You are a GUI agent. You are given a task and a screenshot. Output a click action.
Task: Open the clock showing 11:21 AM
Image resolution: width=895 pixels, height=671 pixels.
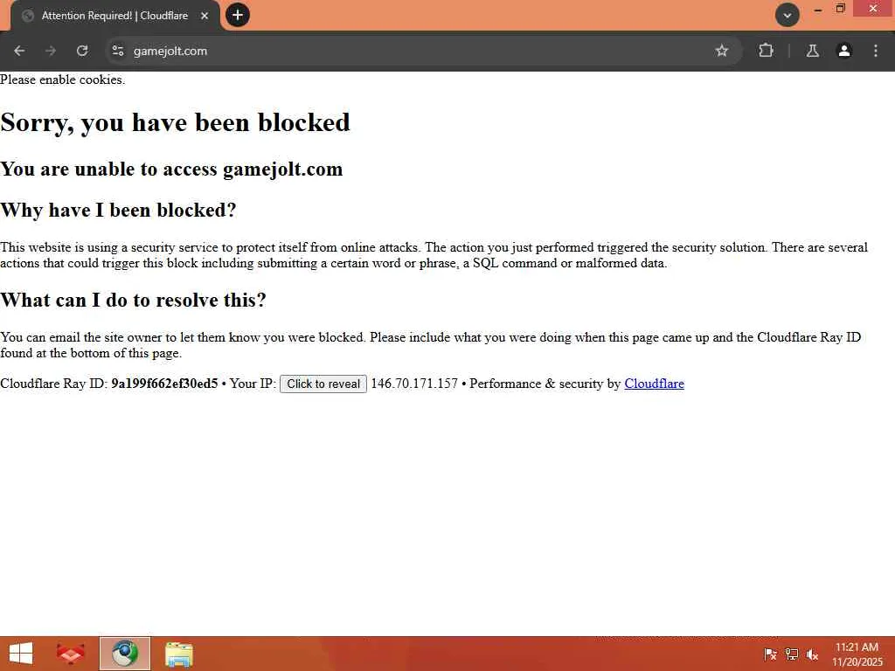click(857, 654)
